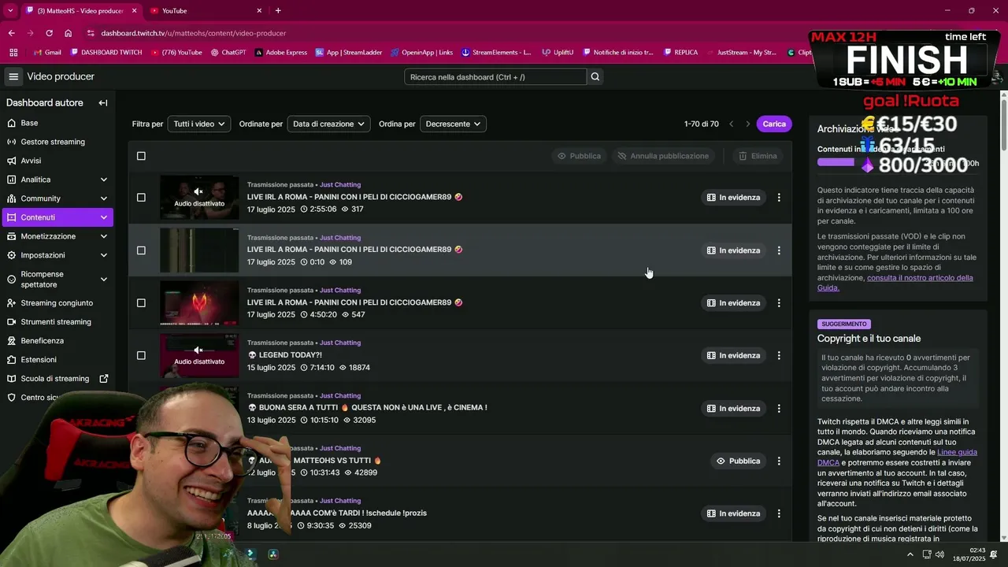Screen dimensions: 1008x567
Task: Open the Data di creazione sort dropdown
Action: [x=328, y=124]
